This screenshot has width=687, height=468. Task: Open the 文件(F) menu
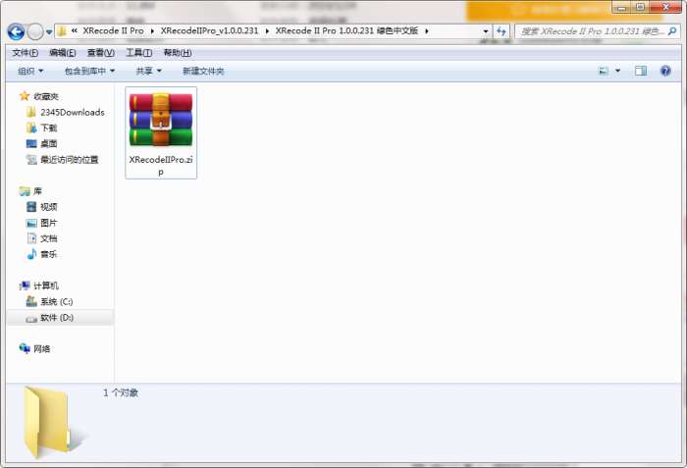click(25, 53)
